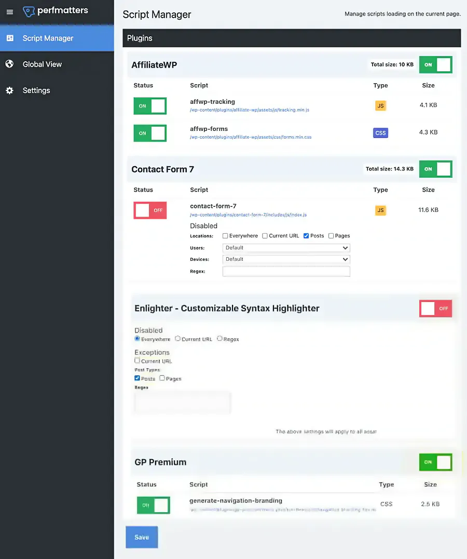Click the CSS badge for generate-navigation-branding

click(x=387, y=502)
